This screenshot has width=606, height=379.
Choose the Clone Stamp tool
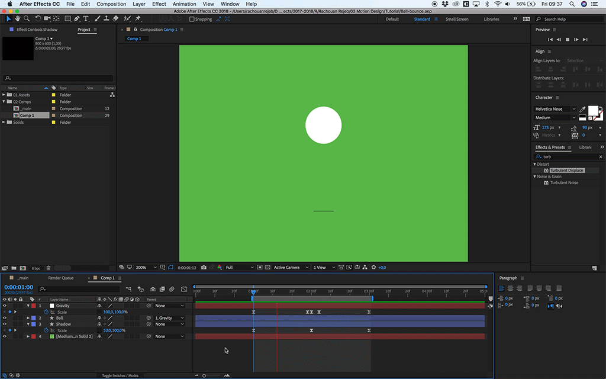point(105,19)
